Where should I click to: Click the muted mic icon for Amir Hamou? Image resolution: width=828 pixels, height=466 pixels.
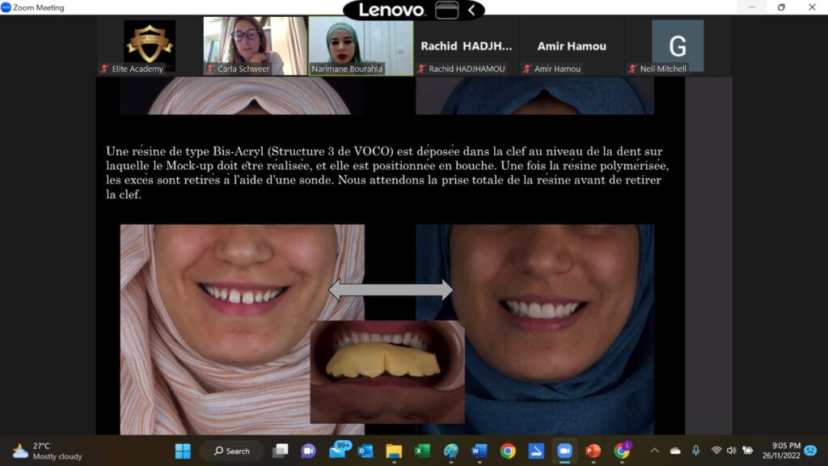[527, 69]
